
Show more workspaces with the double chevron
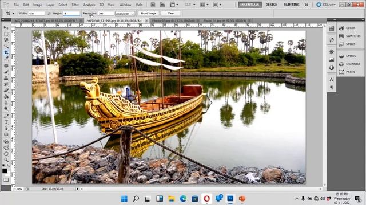307,5
